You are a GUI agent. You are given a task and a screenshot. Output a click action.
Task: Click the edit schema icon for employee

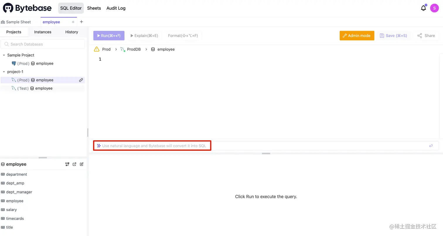(82, 164)
